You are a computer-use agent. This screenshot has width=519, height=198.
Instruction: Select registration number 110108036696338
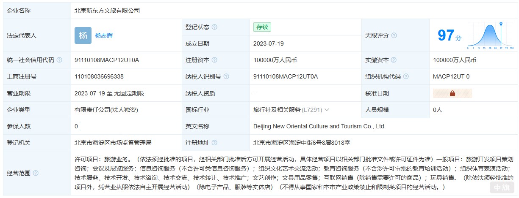click(x=99, y=76)
